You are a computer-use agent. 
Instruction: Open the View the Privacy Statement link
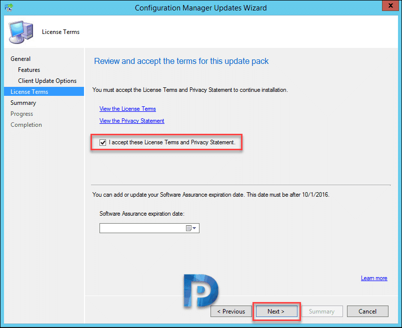(132, 121)
